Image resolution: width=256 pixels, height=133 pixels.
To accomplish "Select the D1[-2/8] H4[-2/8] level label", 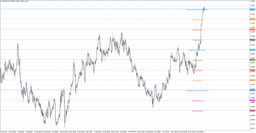I will pos(197,111).
